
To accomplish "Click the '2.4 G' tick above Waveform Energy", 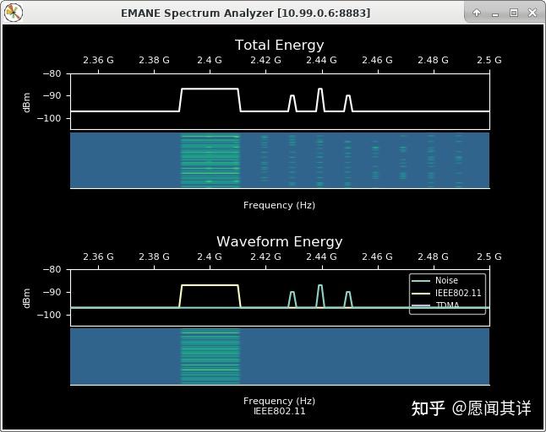I will pos(210,256).
